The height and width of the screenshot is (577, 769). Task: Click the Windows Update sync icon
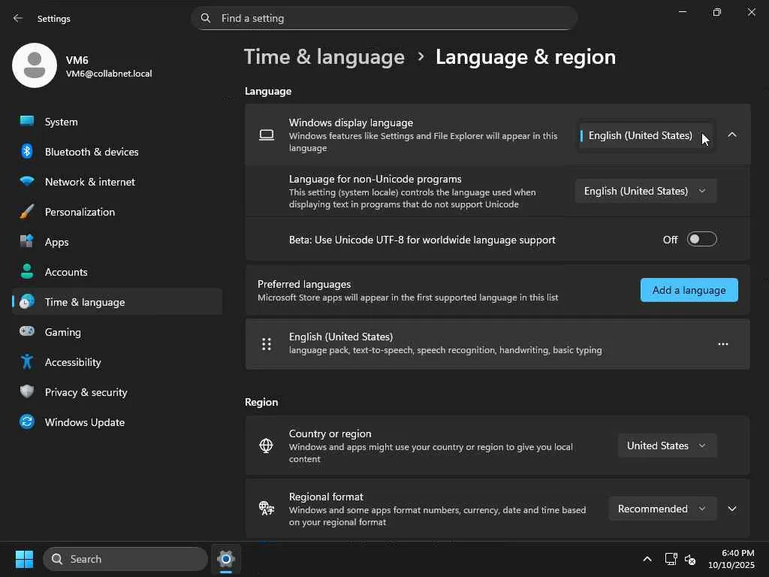27,422
